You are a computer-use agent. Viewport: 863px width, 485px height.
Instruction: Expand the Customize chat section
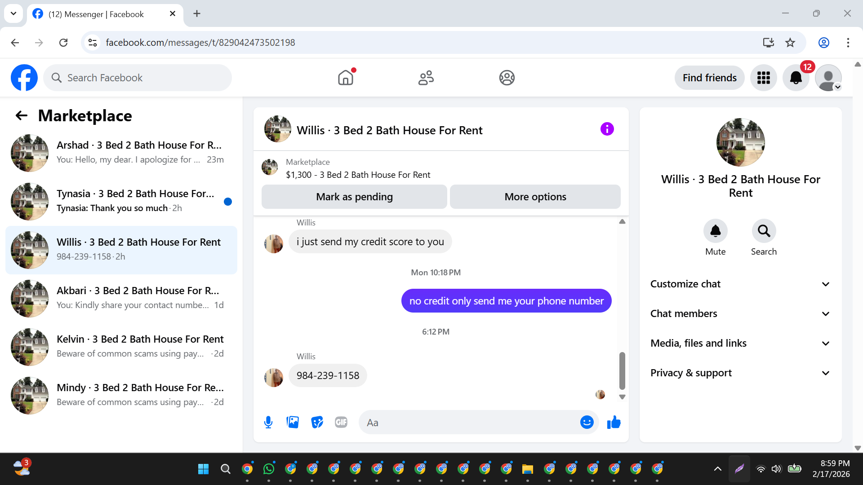[x=740, y=284]
